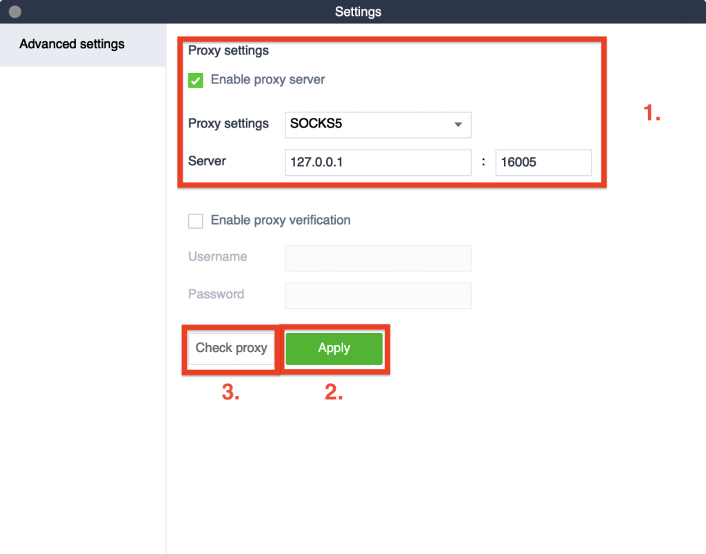Click the server address field showing 127.0.0.1
The height and width of the screenshot is (554, 706).
coord(377,163)
